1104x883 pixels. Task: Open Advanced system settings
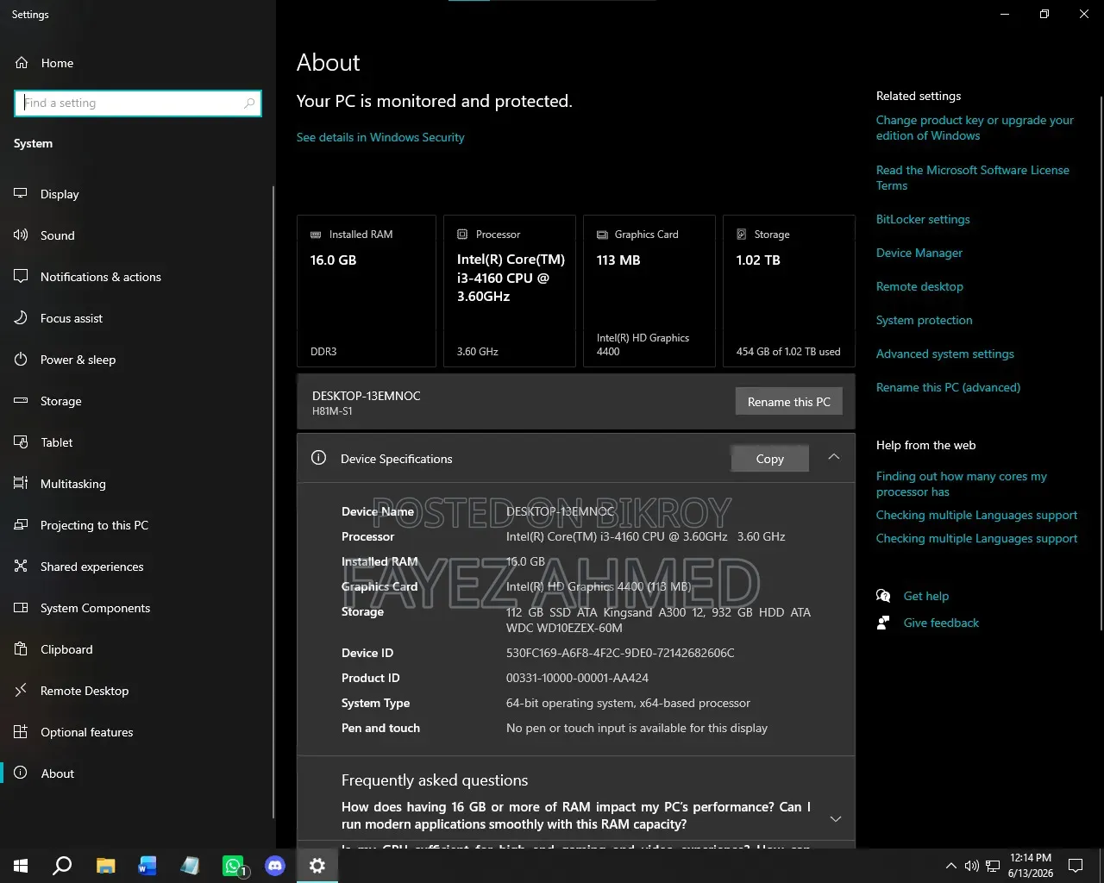[x=945, y=354]
